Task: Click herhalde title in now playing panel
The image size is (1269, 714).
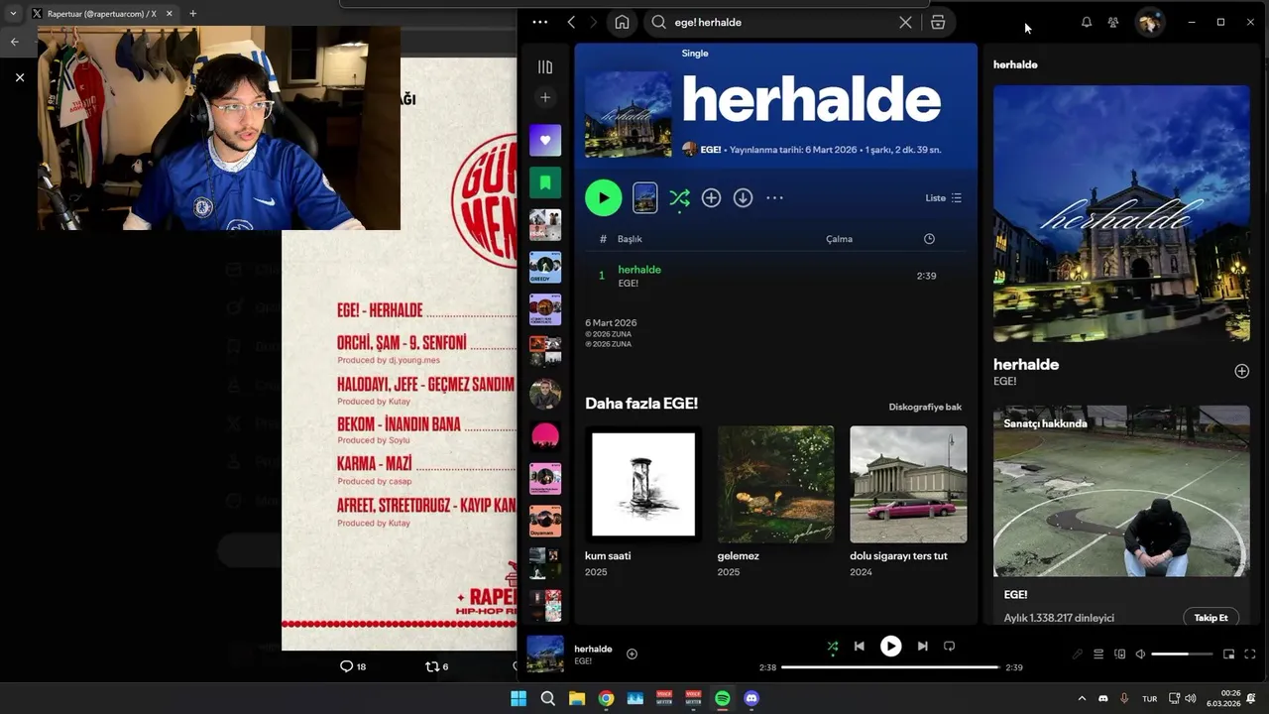Action: click(x=1026, y=364)
